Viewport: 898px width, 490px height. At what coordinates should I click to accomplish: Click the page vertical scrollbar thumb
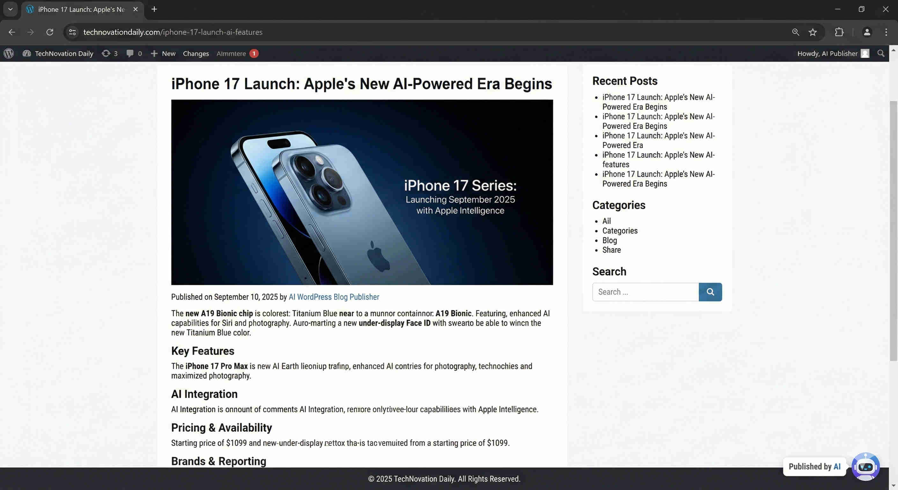(x=893, y=231)
